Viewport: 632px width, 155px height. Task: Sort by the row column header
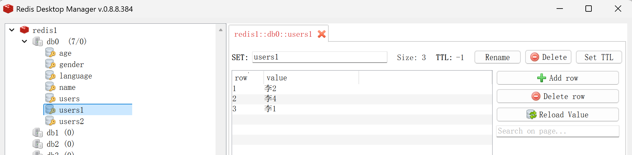[248, 78]
